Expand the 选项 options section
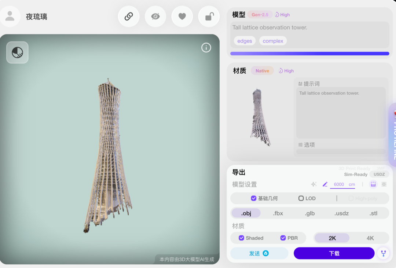Viewport: 396px width, 268px height. (307, 145)
